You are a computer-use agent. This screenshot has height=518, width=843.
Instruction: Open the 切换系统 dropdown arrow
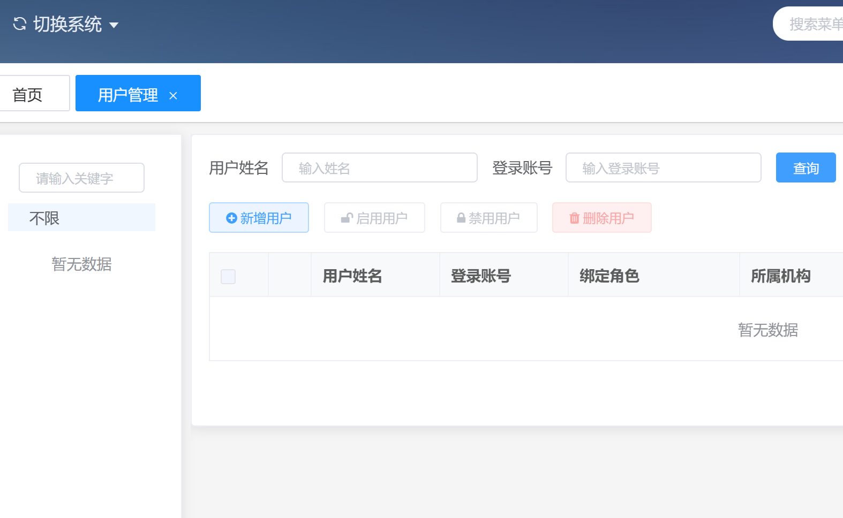coord(114,25)
